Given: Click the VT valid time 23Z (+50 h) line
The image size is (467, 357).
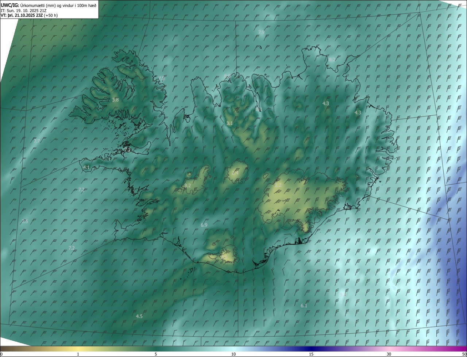Looking at the screenshot, I should coord(29,15).
